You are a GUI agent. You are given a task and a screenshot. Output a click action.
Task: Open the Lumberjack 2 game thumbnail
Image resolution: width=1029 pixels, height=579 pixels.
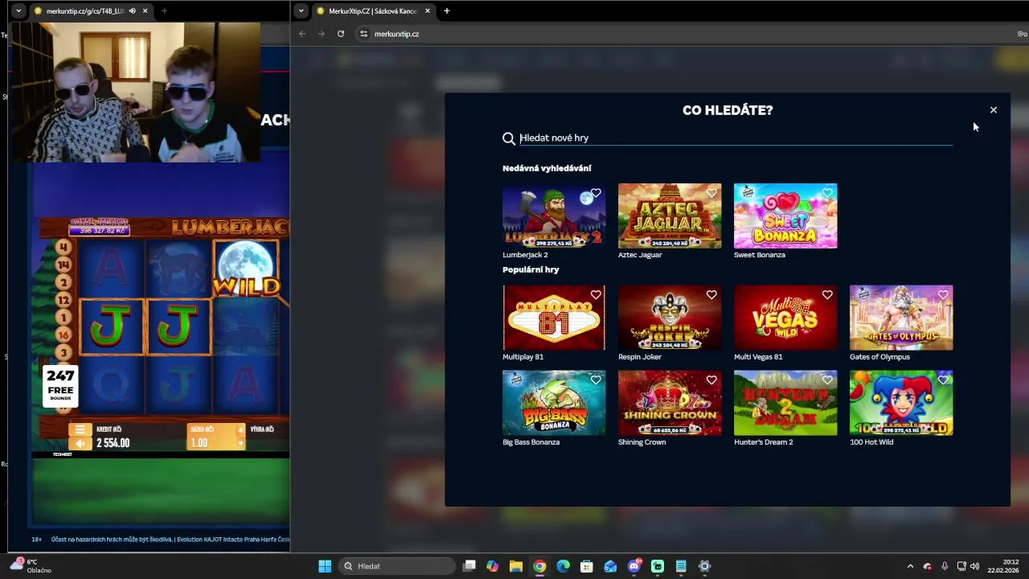[x=554, y=216]
